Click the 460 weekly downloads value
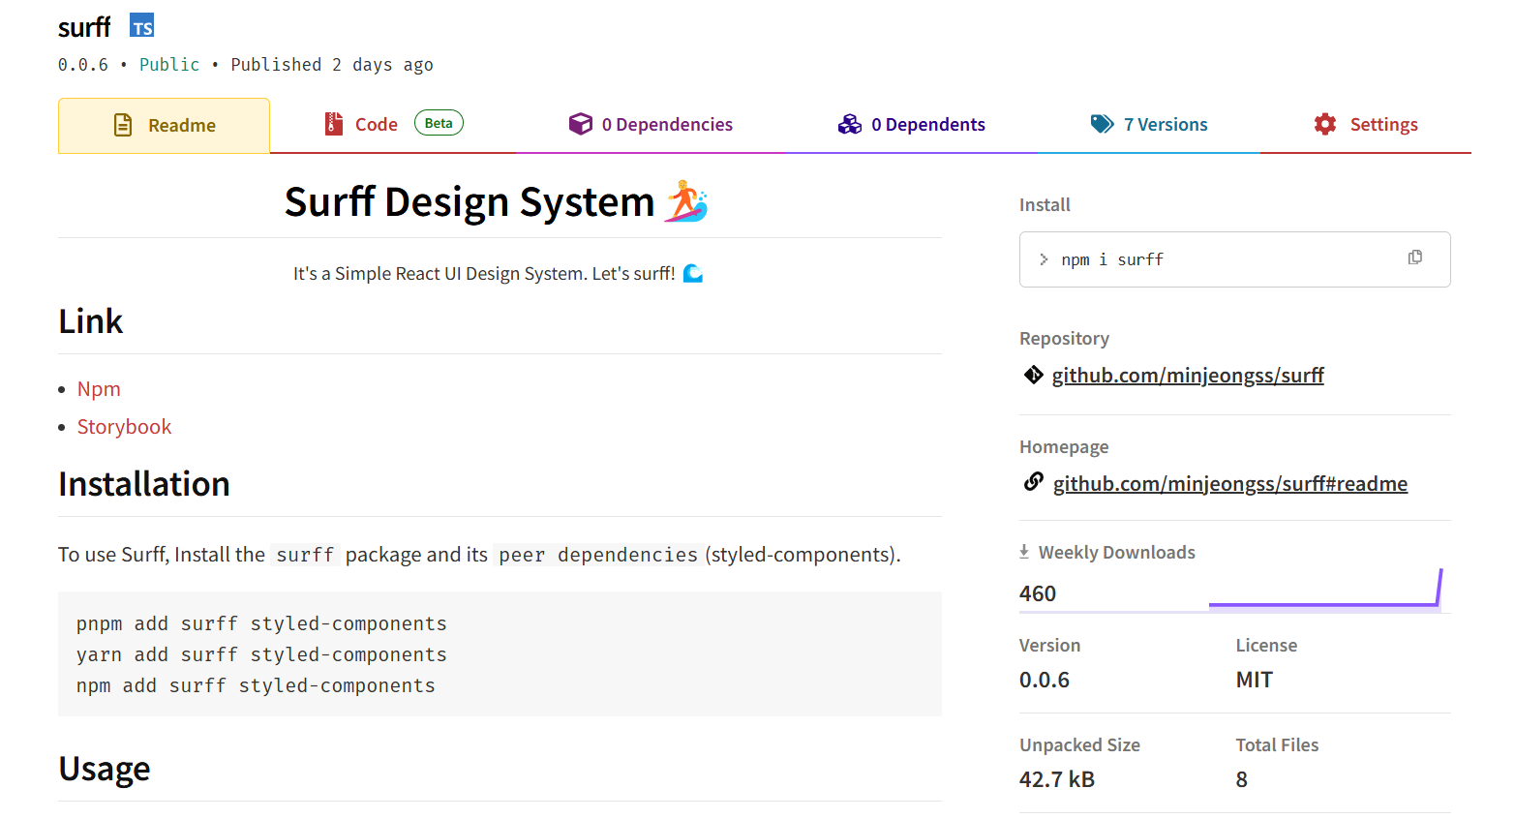Screen dimensions: 1515x819 1038,593
